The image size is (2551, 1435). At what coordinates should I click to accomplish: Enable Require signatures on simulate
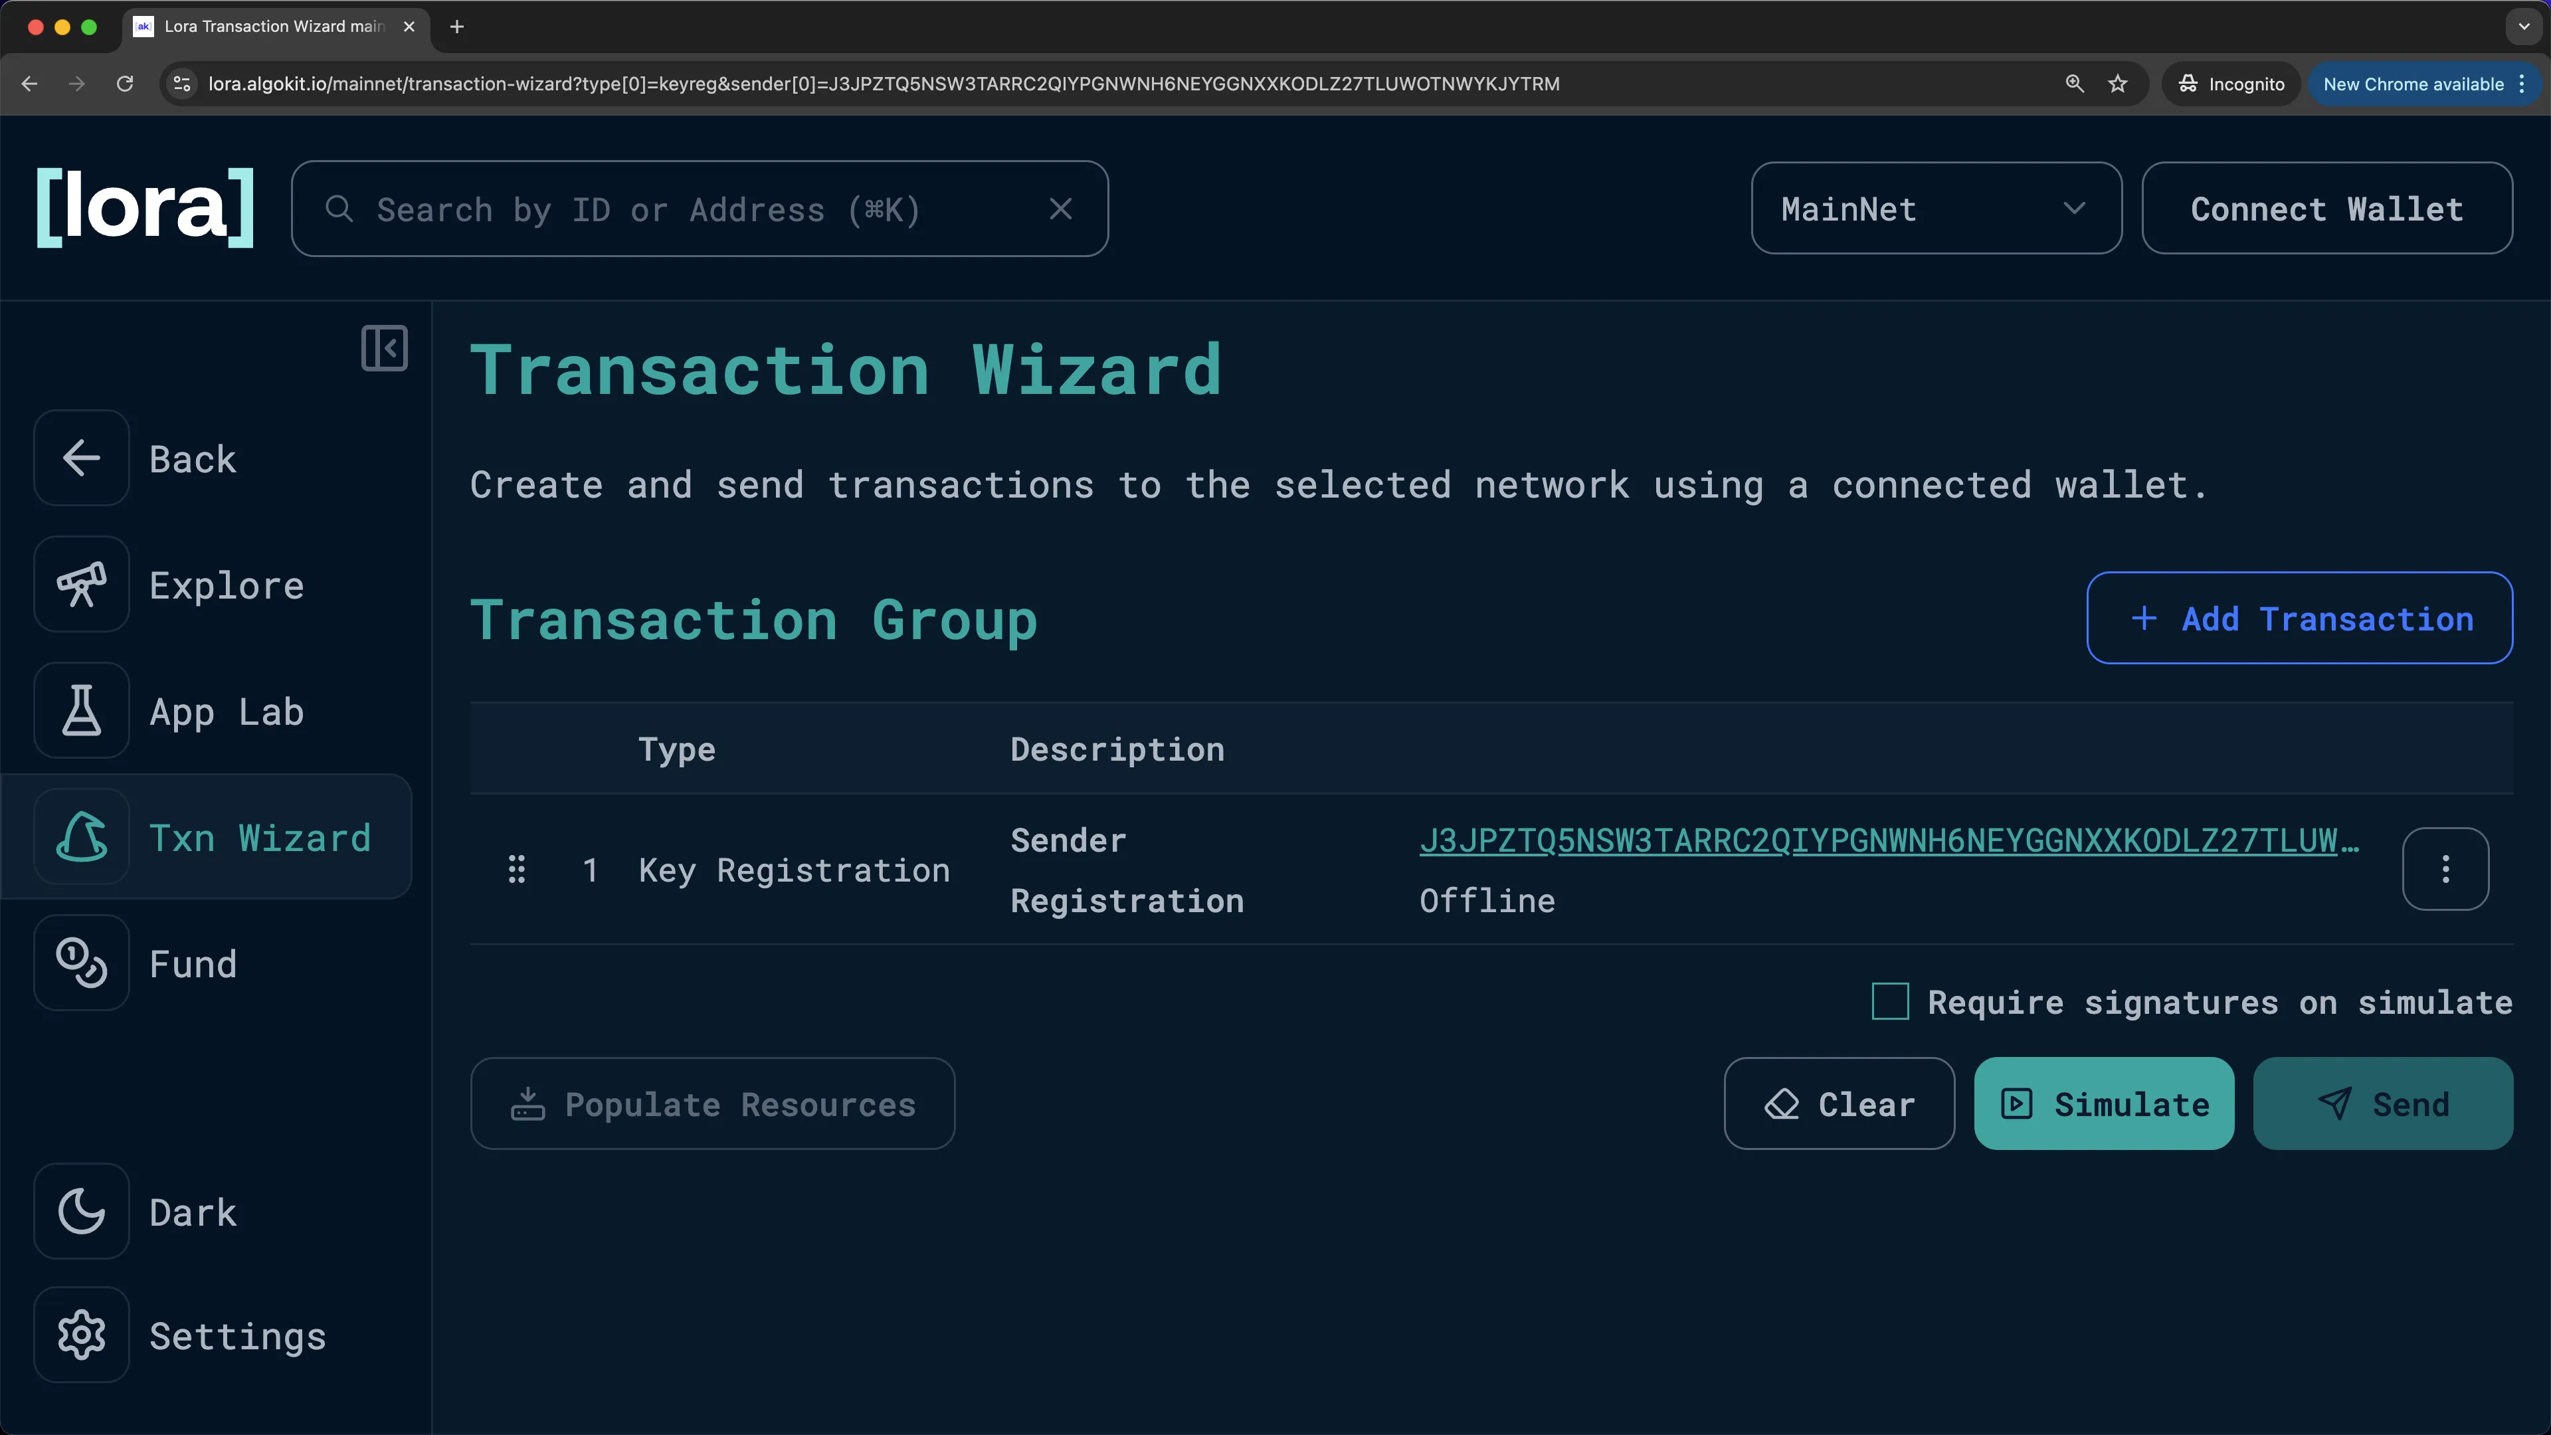point(1889,1001)
